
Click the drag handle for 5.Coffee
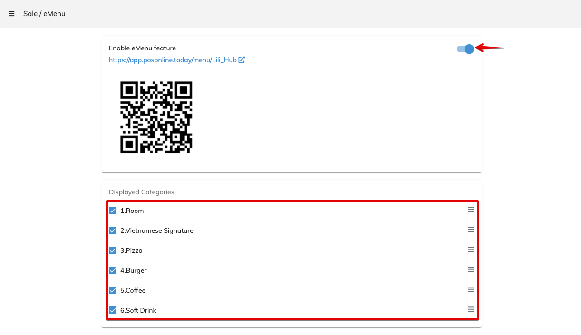click(x=471, y=289)
